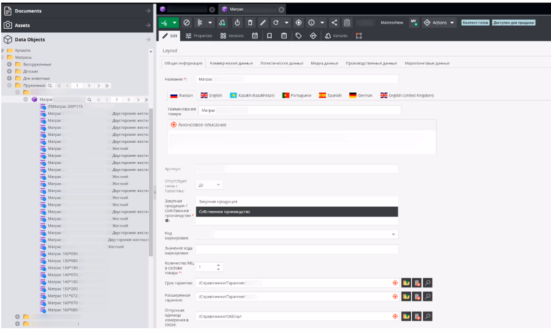
Task: Collapse the 'Пружинные' folder
Action: click(9, 85)
